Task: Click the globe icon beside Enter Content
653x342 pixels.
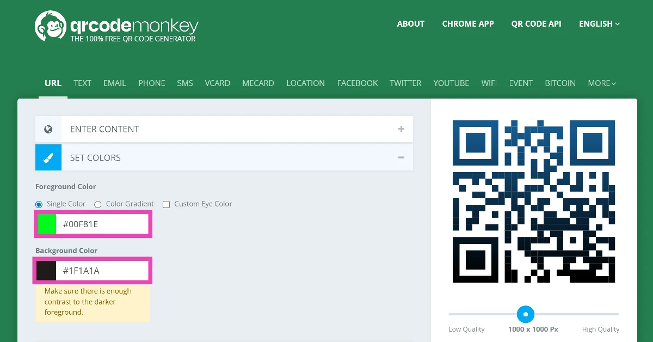Action: [48, 129]
